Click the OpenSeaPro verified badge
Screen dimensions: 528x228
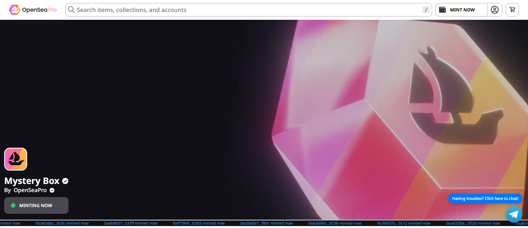point(52,190)
